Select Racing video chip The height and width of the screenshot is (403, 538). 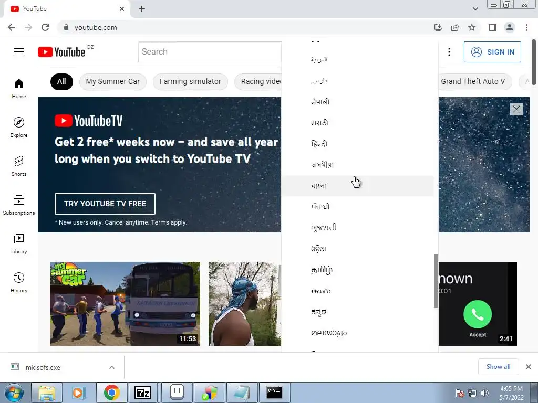click(258, 81)
